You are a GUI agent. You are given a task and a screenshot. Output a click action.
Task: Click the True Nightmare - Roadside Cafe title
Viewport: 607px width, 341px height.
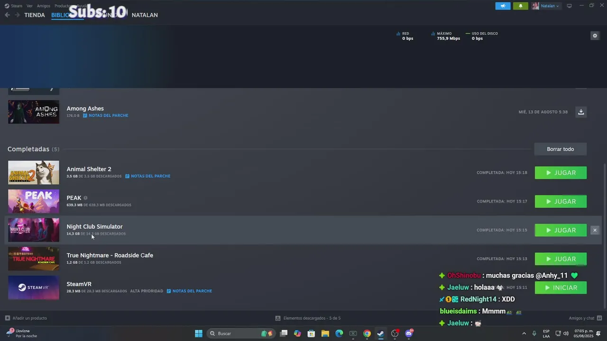110,255
